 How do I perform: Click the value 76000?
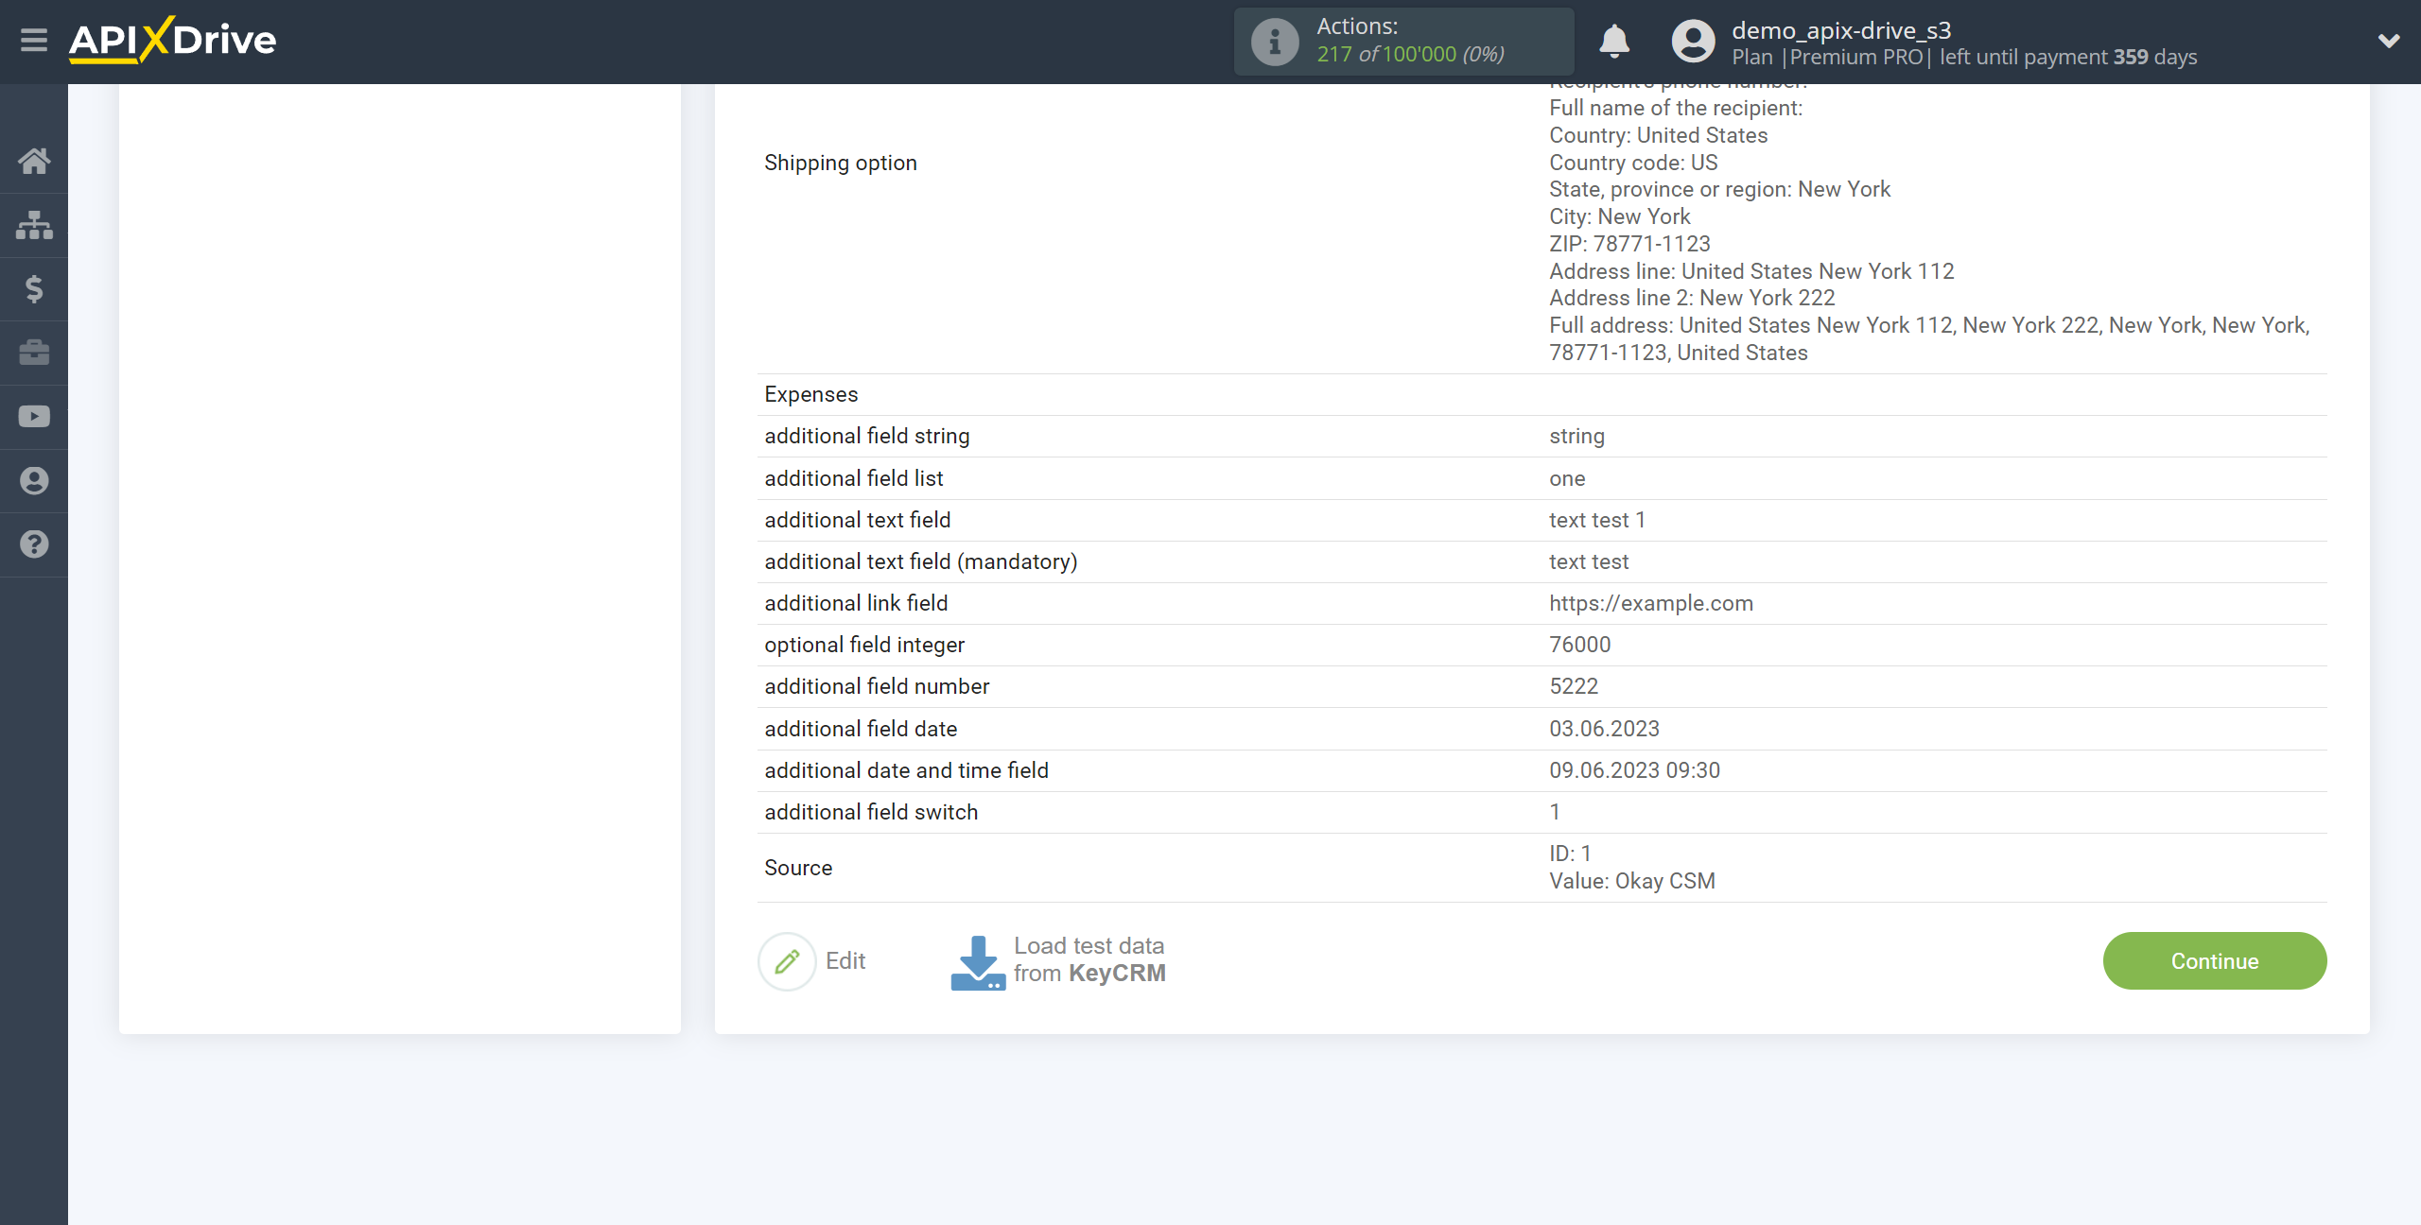click(x=1580, y=645)
